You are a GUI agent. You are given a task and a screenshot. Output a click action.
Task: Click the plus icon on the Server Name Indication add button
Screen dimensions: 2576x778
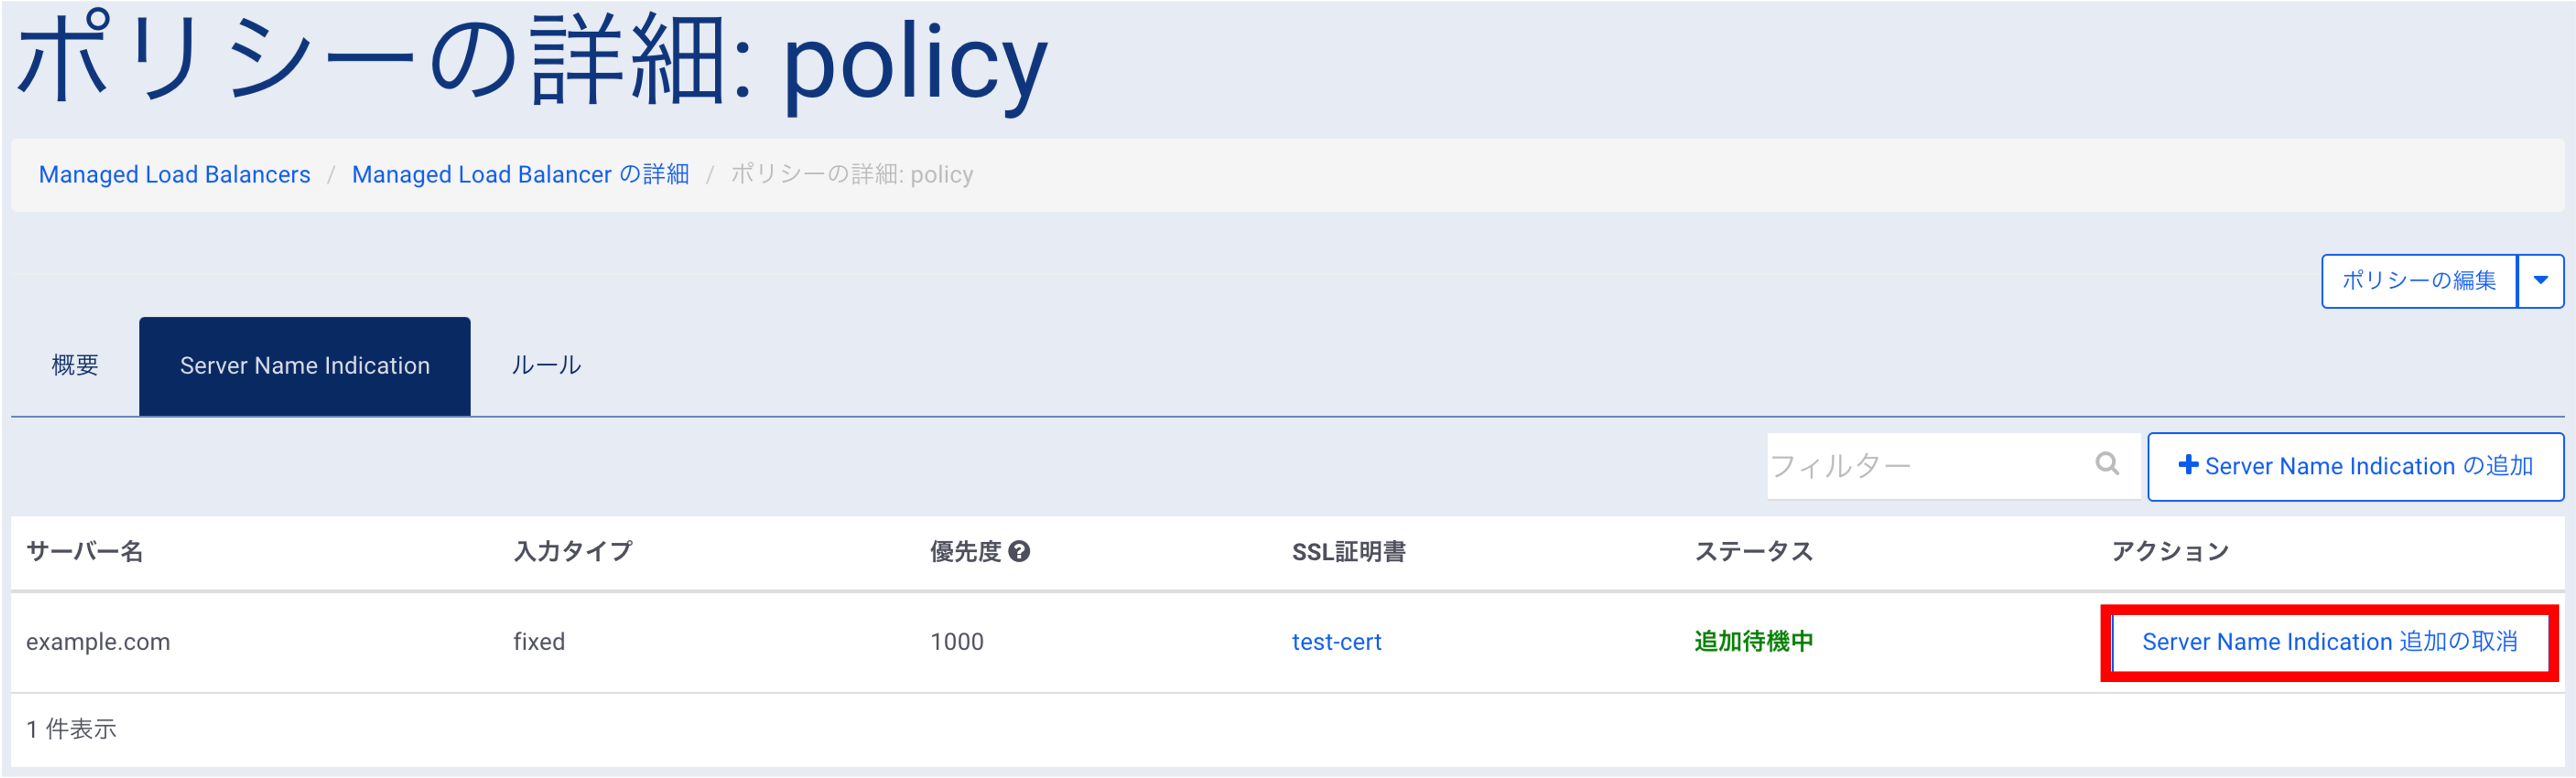click(2188, 465)
